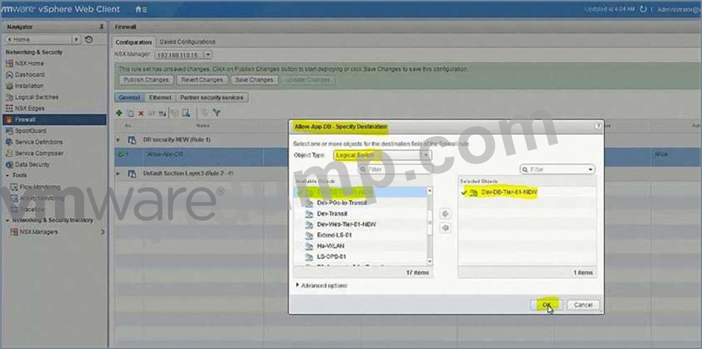Click the copy rule icon
The width and height of the screenshot is (702, 349).
coord(130,113)
